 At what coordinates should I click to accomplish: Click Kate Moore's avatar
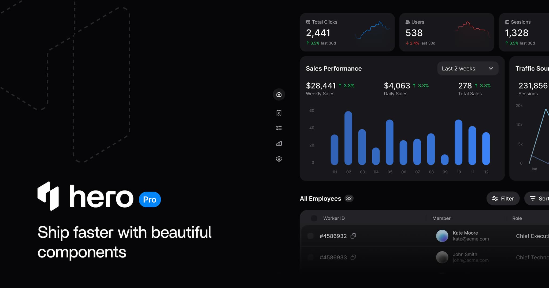(442, 236)
